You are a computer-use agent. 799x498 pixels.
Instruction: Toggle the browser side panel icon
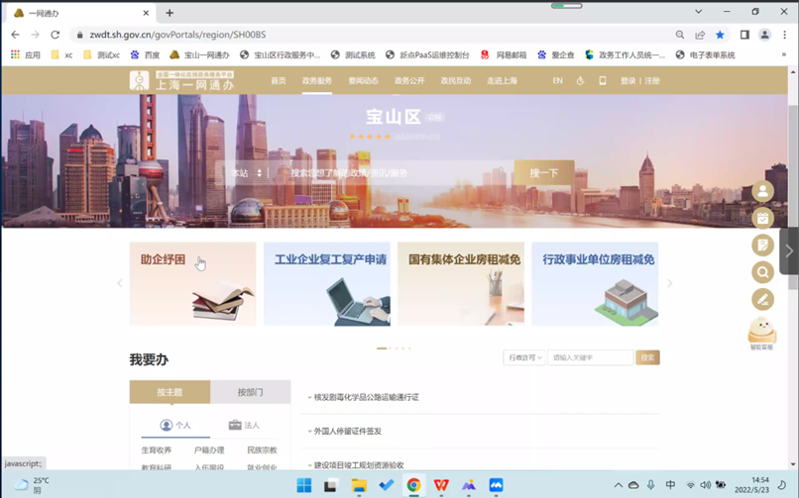[744, 35]
